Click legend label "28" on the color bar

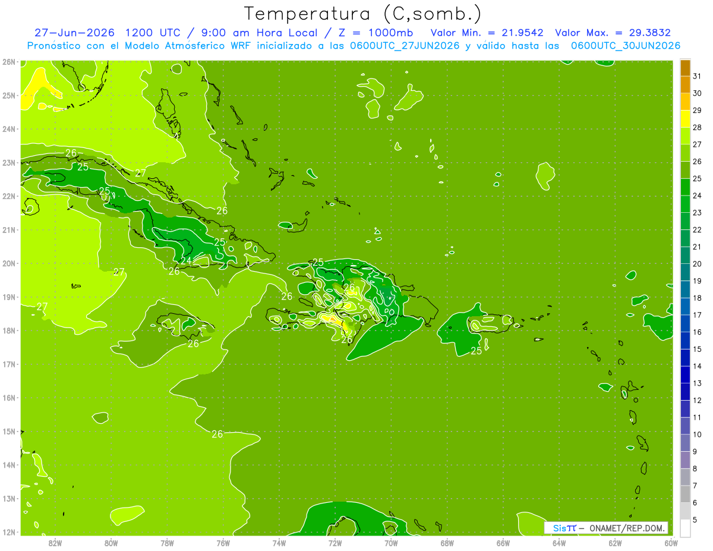coord(698,127)
